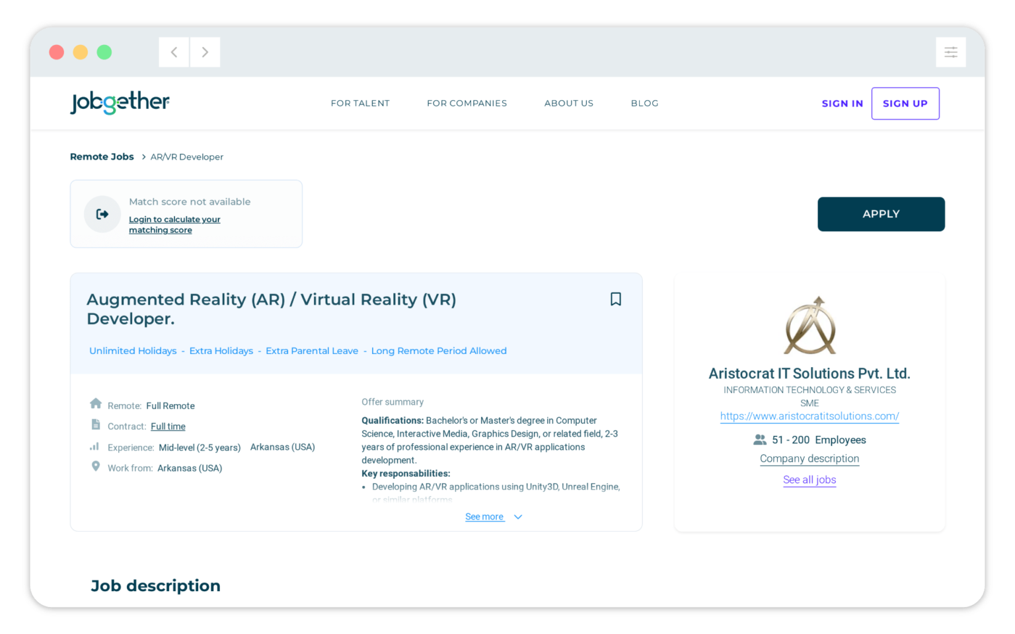Go forward with the browser forward arrow
1015x634 pixels.
(x=205, y=52)
